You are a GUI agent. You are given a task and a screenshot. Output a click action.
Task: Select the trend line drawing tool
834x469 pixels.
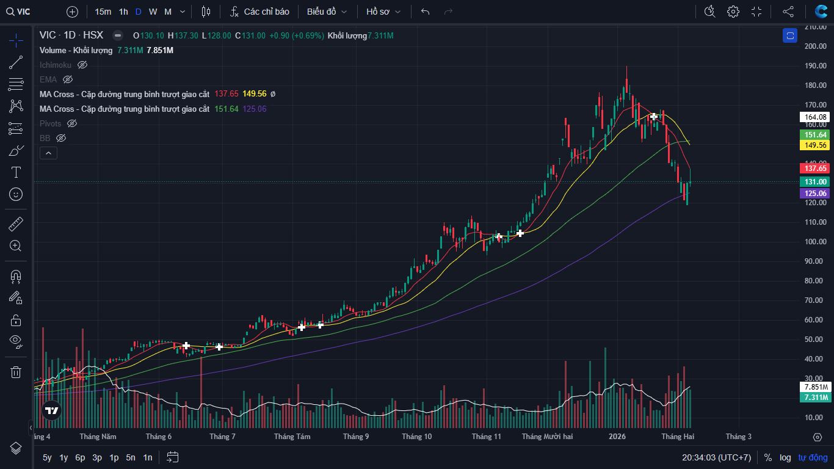coord(16,62)
